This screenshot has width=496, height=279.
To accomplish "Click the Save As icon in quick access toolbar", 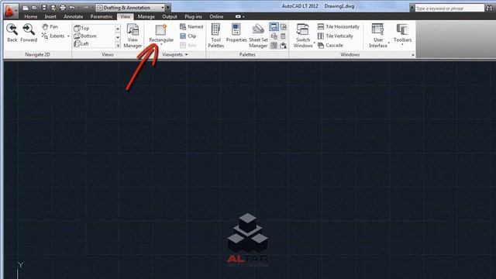I will [53, 8].
